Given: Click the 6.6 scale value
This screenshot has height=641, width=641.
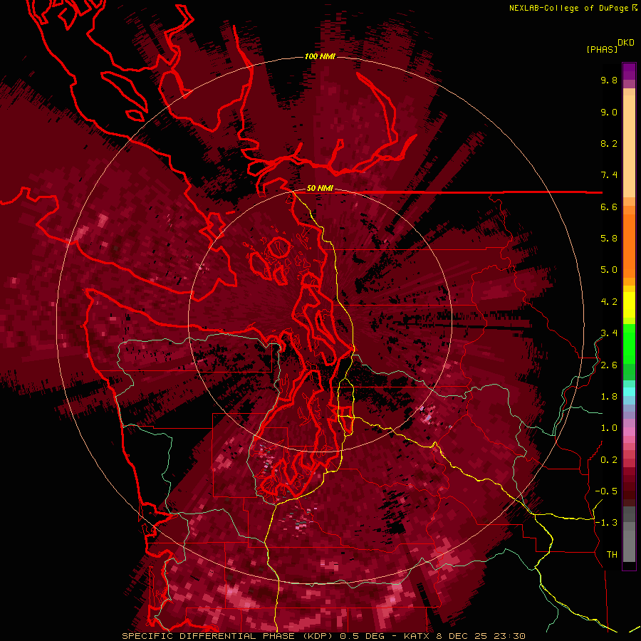Looking at the screenshot, I should [x=609, y=207].
